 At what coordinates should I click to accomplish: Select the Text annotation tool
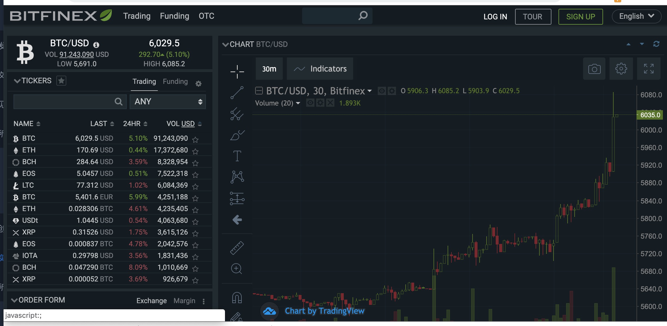pyautogui.click(x=237, y=156)
